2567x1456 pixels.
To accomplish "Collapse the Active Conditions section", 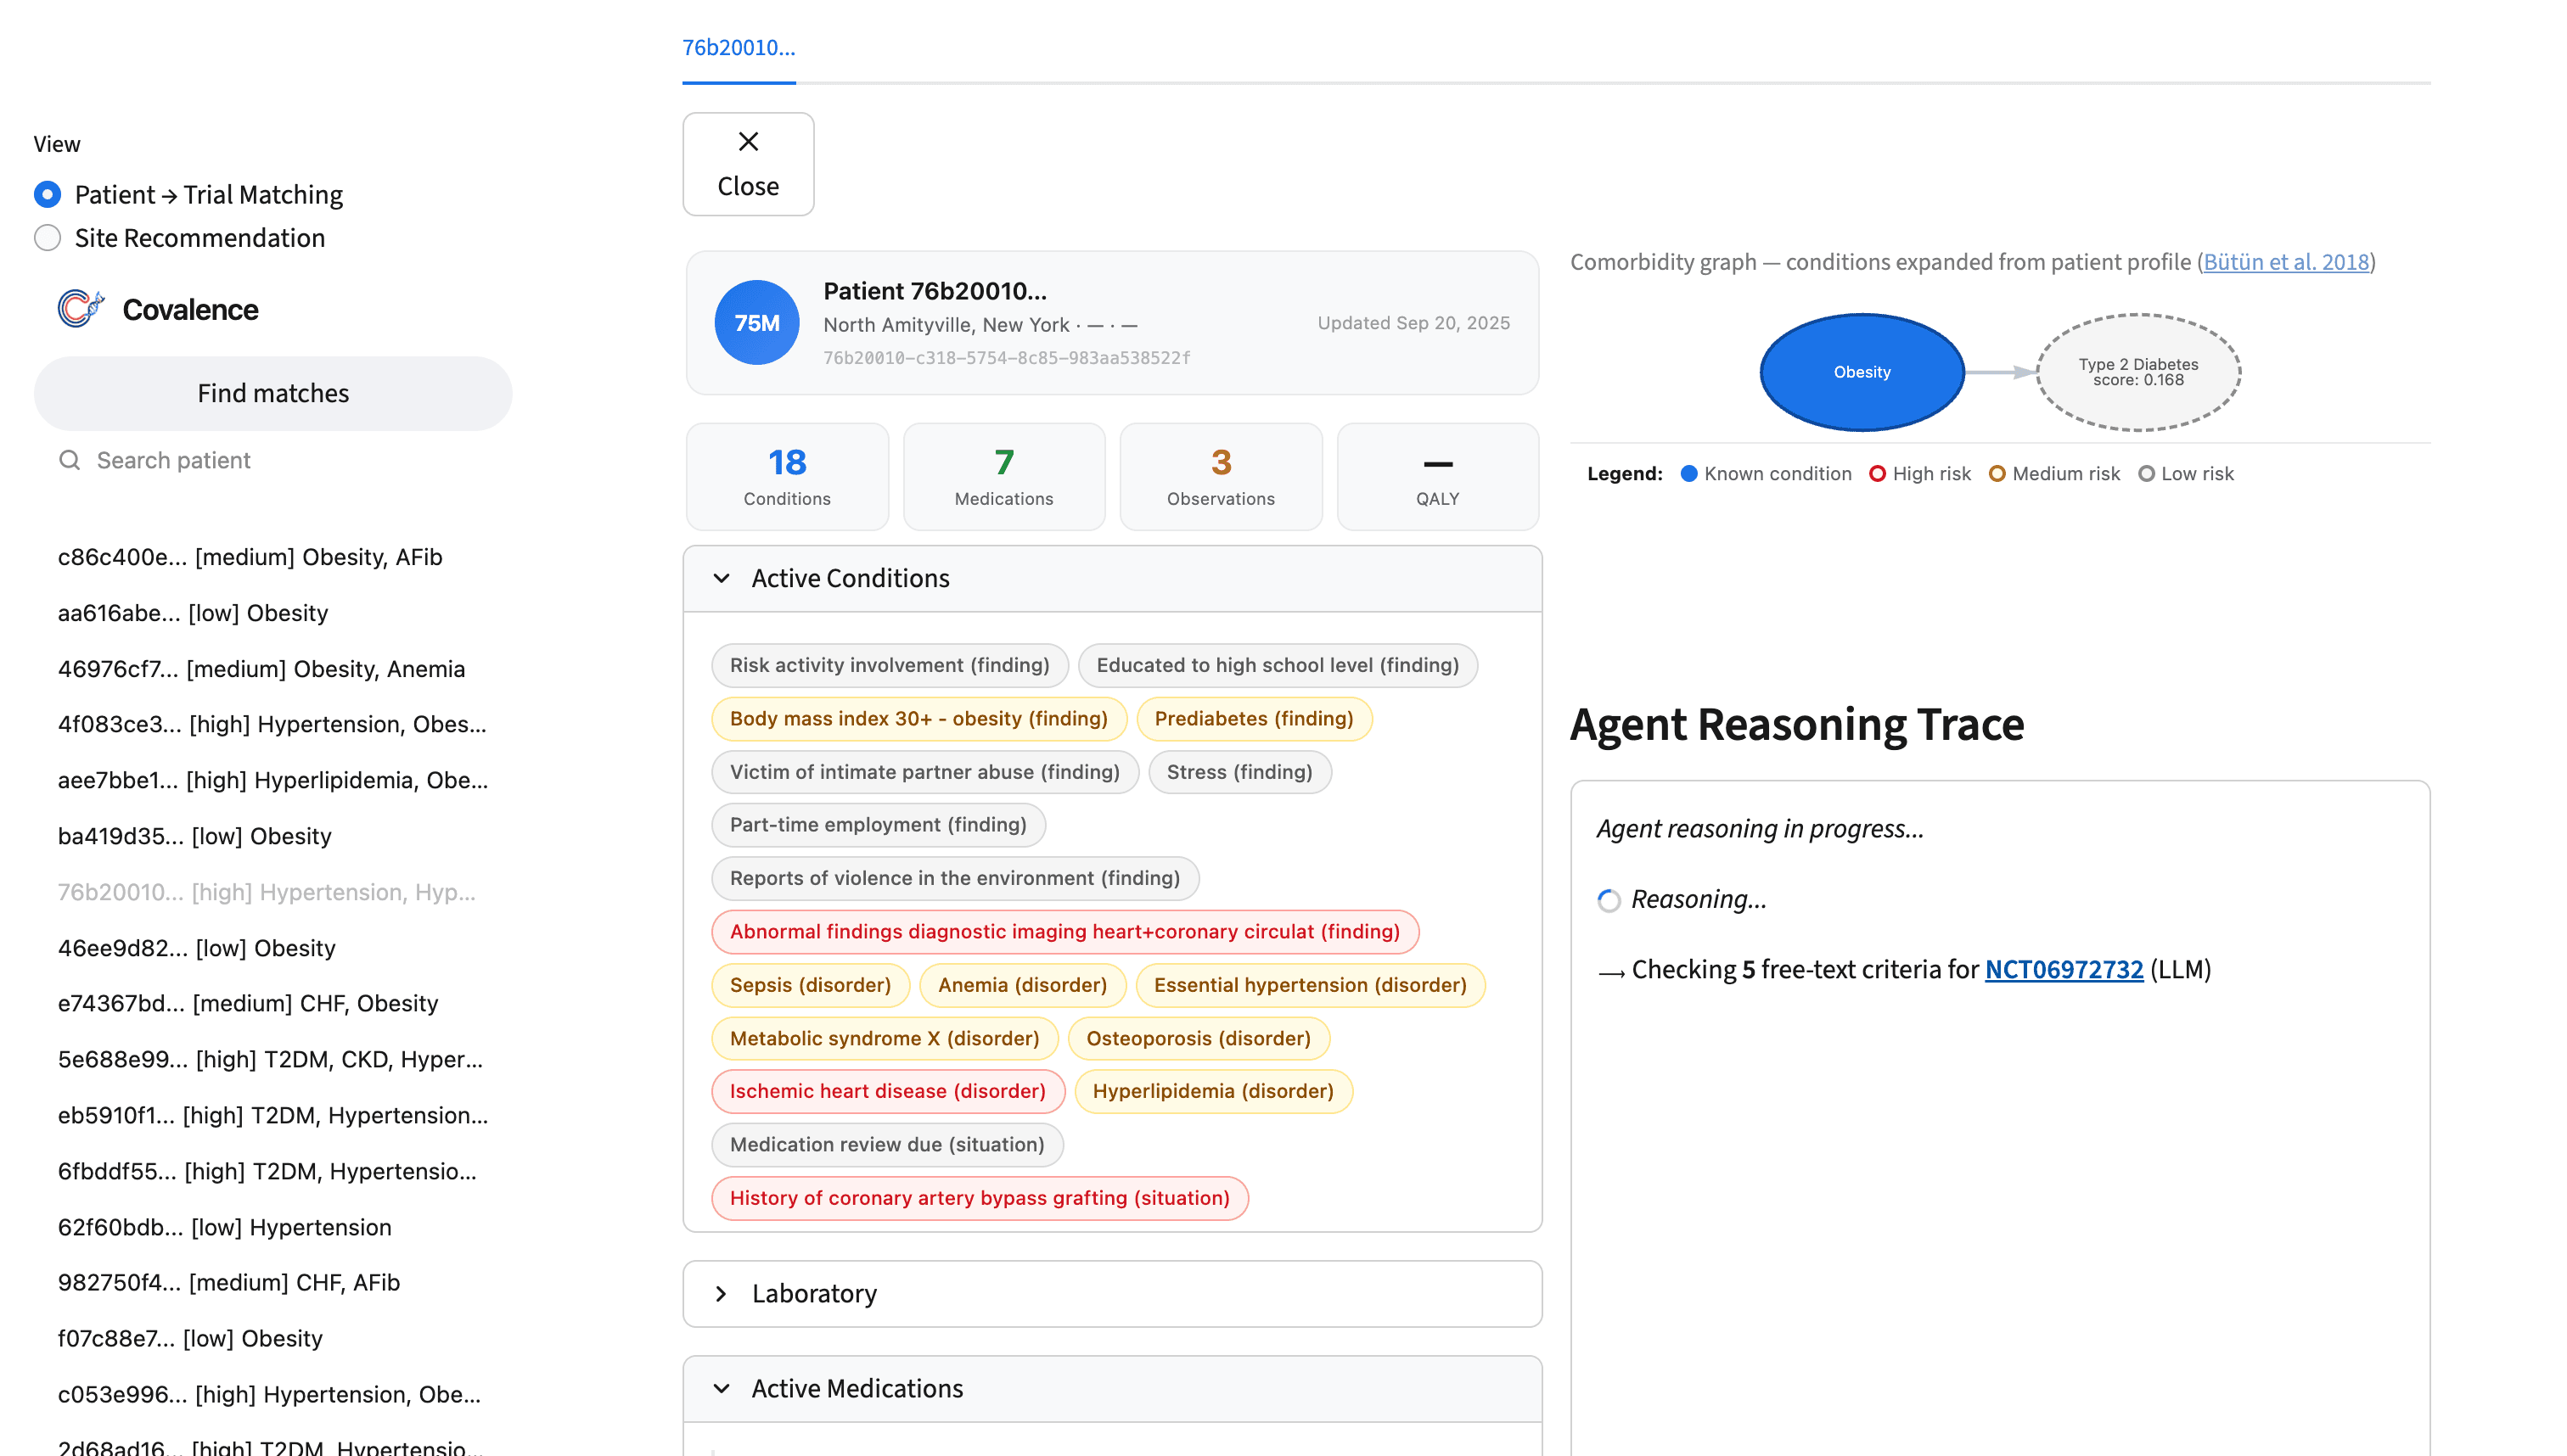I will pos(1112,578).
